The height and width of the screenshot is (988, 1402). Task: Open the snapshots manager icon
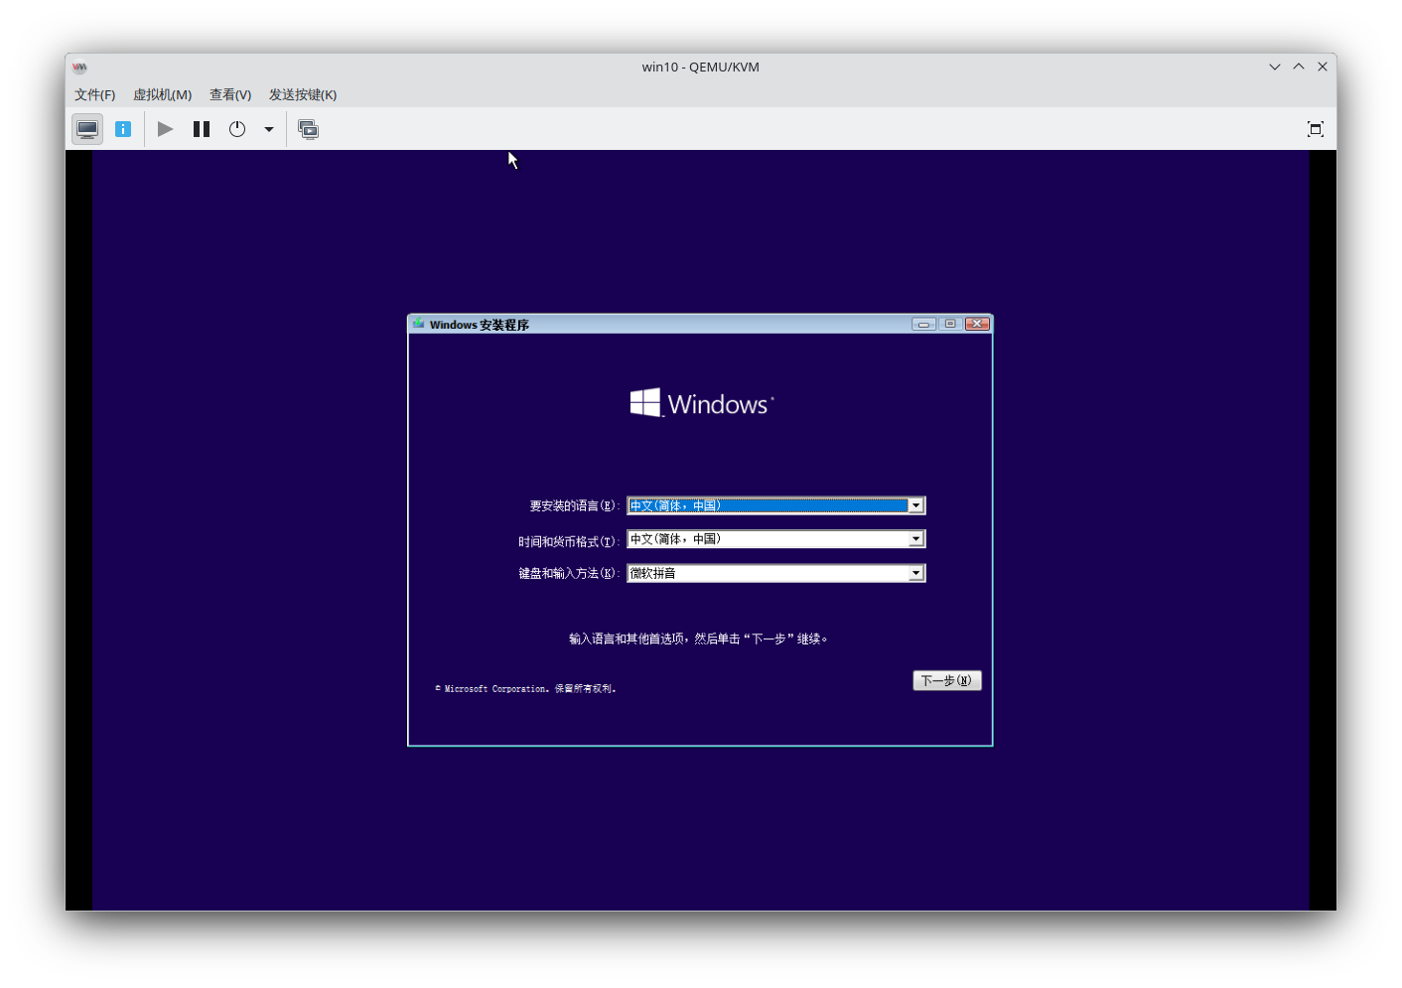point(309,129)
